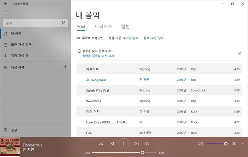This screenshot has width=248, height=157.
Task: Toggle repeat mode
Action: [x=147, y=144]
